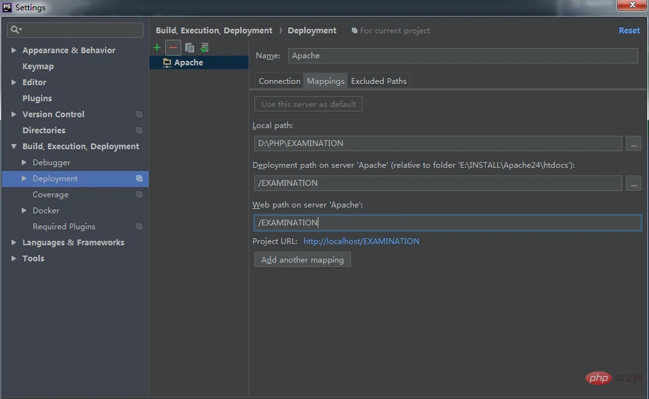
Task: Click the Web path input field
Action: 447,223
